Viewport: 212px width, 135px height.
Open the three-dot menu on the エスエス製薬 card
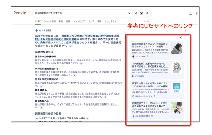click(x=147, y=56)
